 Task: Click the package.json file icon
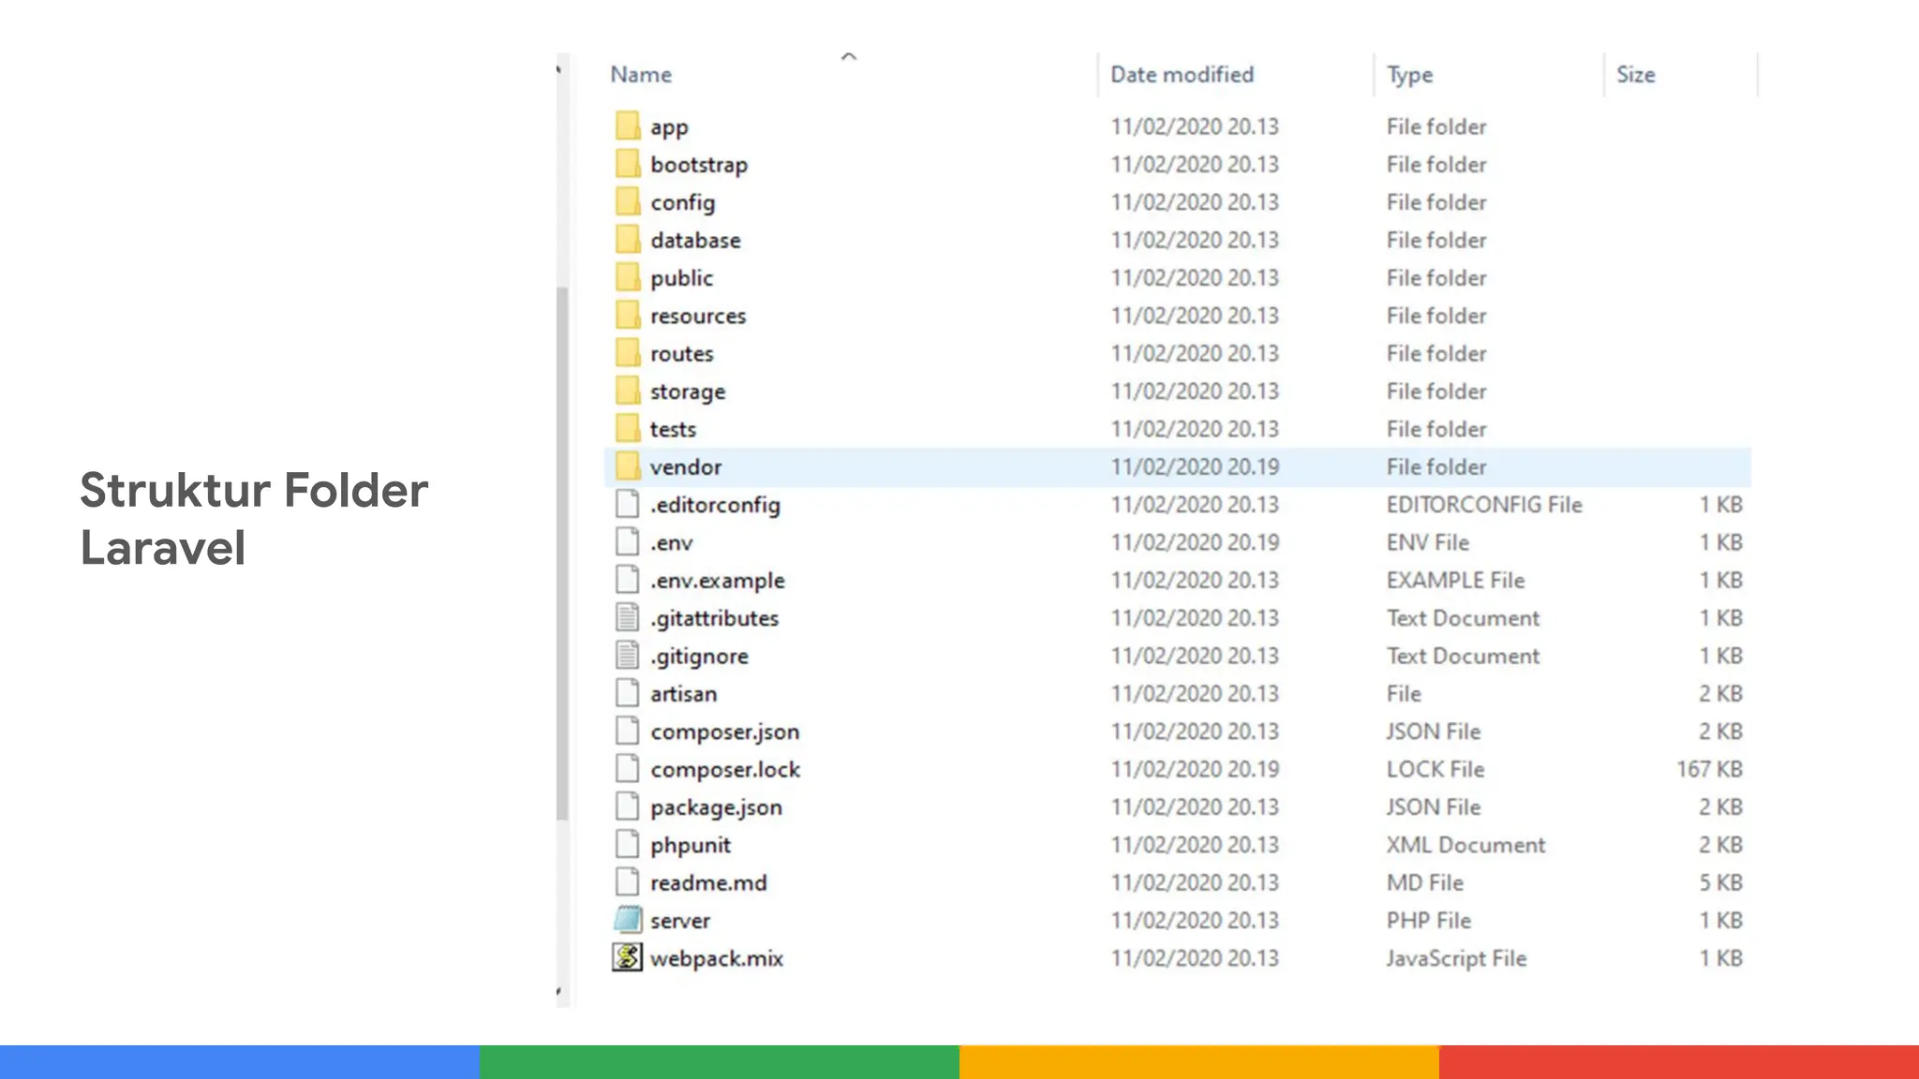tap(627, 806)
